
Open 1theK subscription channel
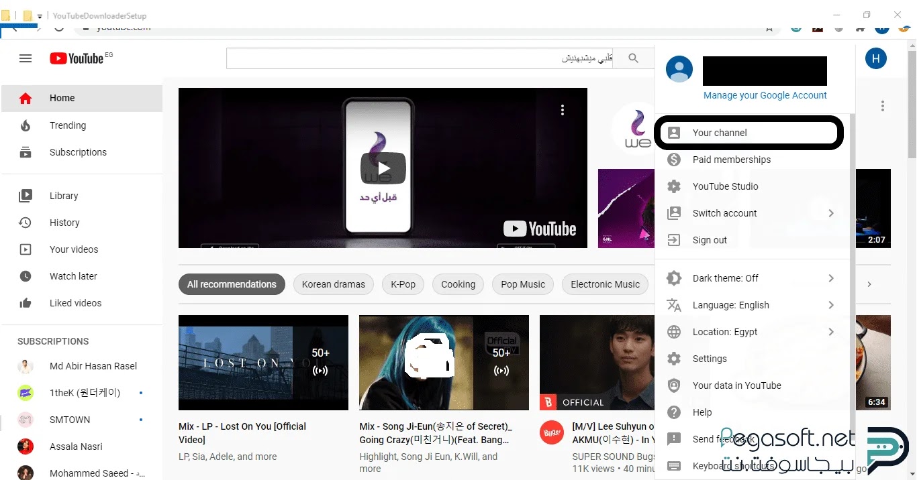(81, 393)
